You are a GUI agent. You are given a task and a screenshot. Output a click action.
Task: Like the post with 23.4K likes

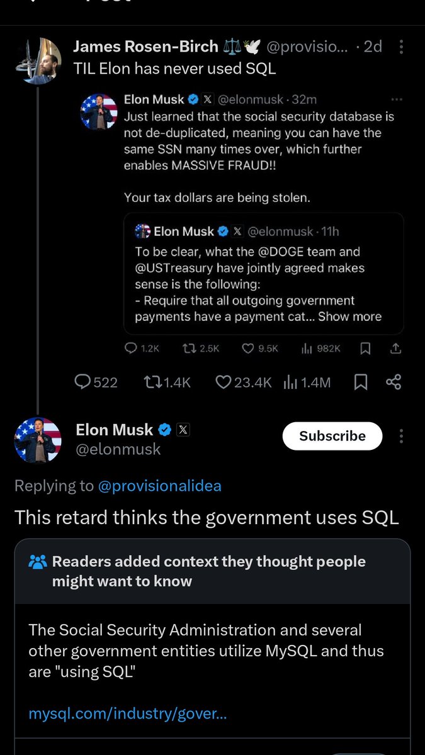click(224, 382)
